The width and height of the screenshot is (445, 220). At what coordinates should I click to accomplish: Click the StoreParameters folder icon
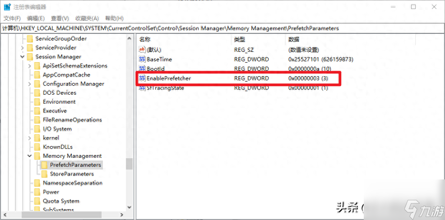coord(44,174)
